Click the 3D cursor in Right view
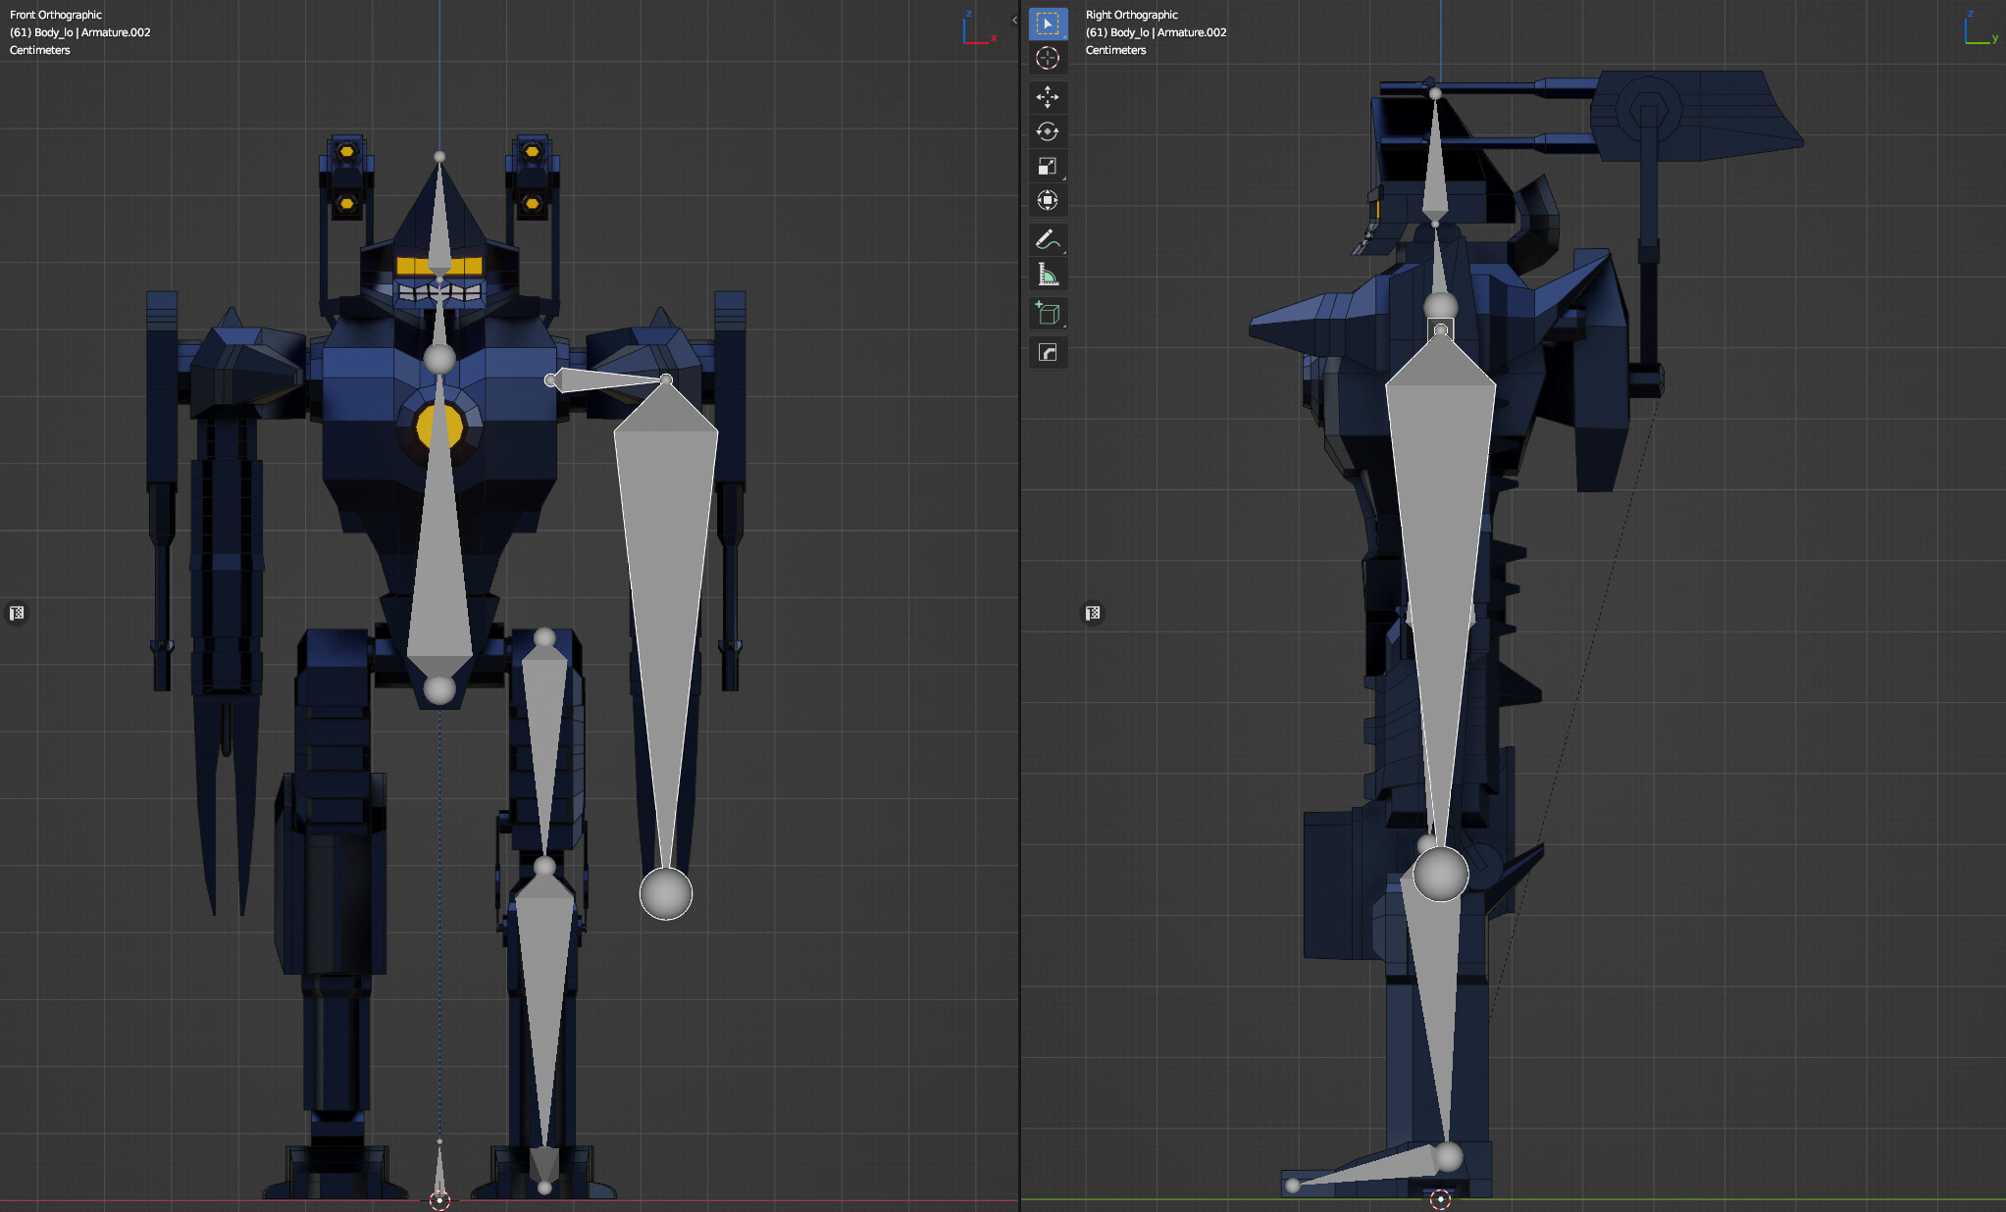The height and width of the screenshot is (1212, 2006). click(x=1440, y=1199)
